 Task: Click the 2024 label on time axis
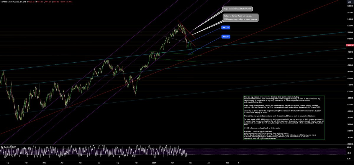pos(154,162)
